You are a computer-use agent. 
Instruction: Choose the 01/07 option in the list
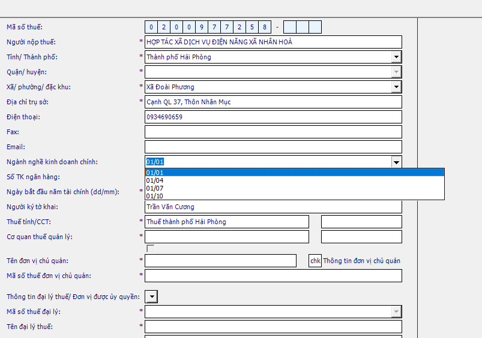[294, 188]
